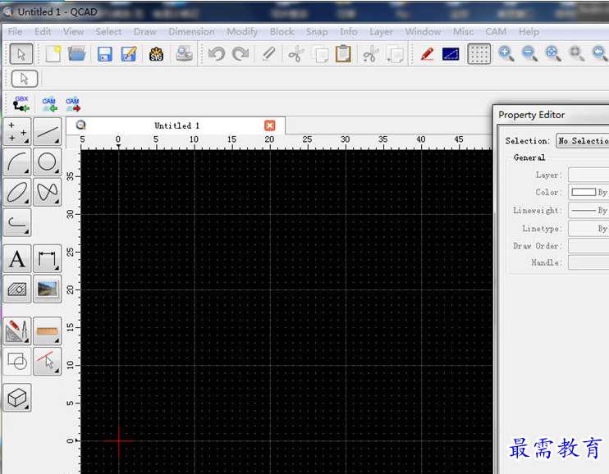Click the Handle field

588,262
